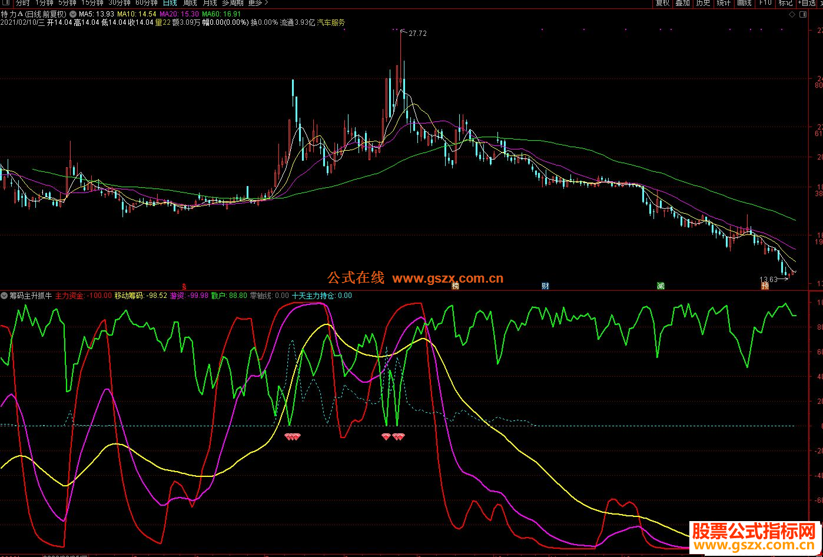
Task: Click the 汽车服务 industry sector label
Action: (331, 22)
